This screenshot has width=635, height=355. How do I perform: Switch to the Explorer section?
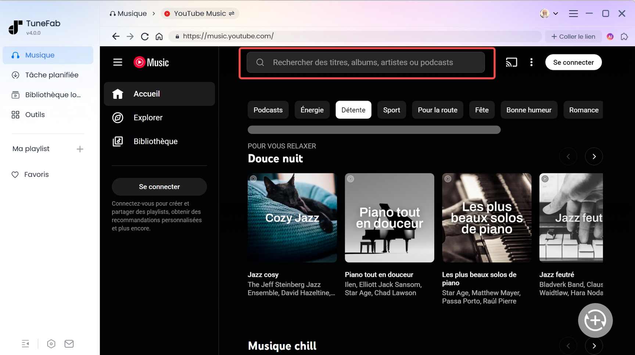coord(148,118)
